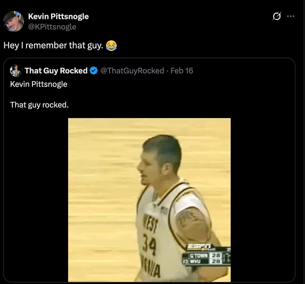Image resolution: width=305 pixels, height=284 pixels.
Task: Click 'Kevin Pittsnogle' inside the quoted tweet body
Action: (38, 84)
